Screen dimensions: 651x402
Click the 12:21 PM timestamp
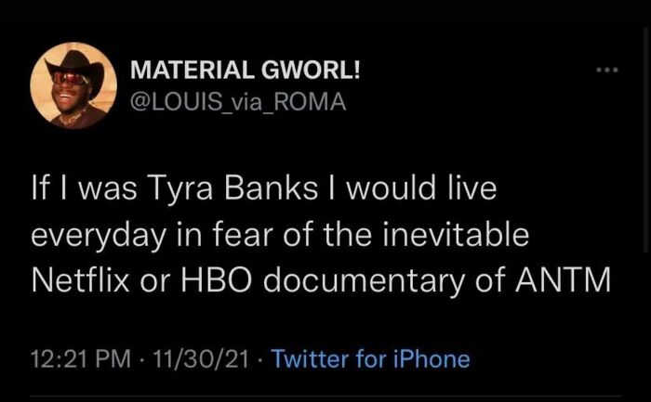pos(81,359)
